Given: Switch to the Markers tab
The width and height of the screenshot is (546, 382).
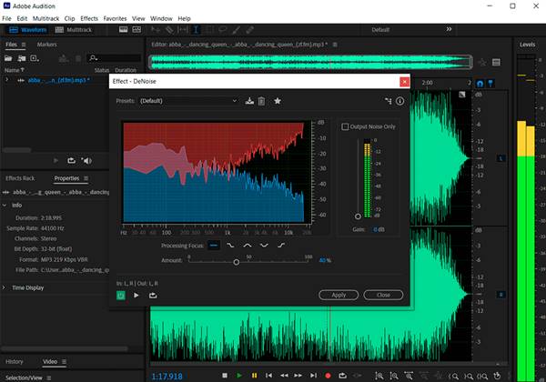Looking at the screenshot, I should (46, 44).
